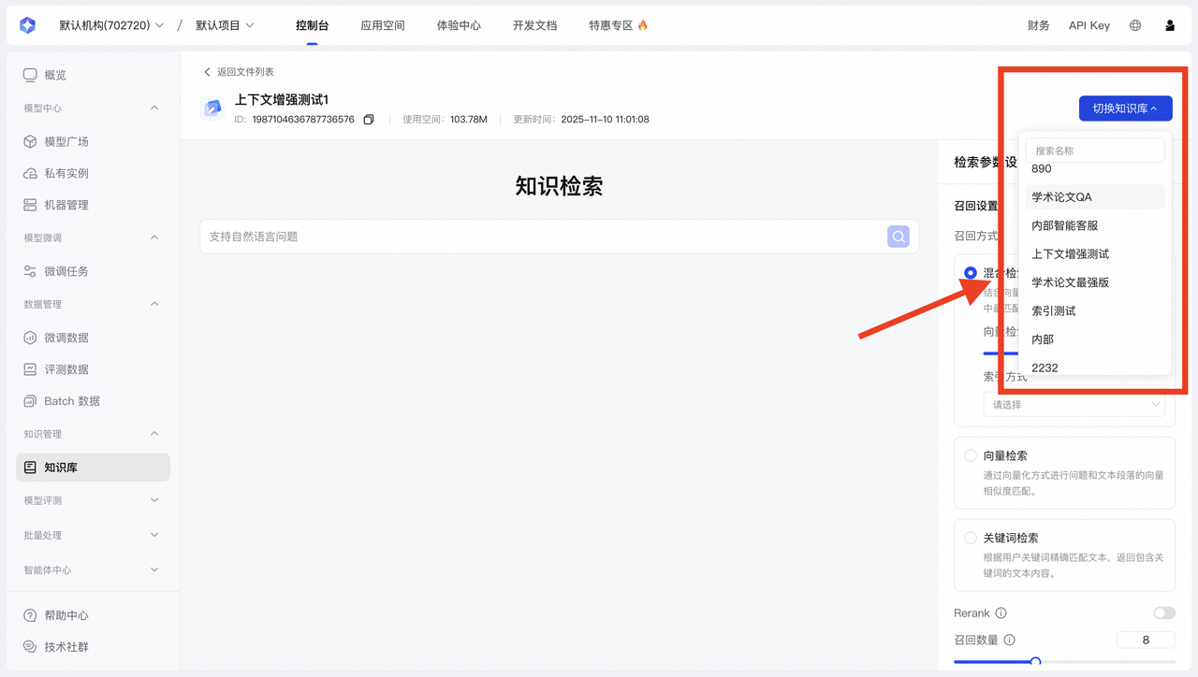Click the copy ID icon

coord(369,120)
